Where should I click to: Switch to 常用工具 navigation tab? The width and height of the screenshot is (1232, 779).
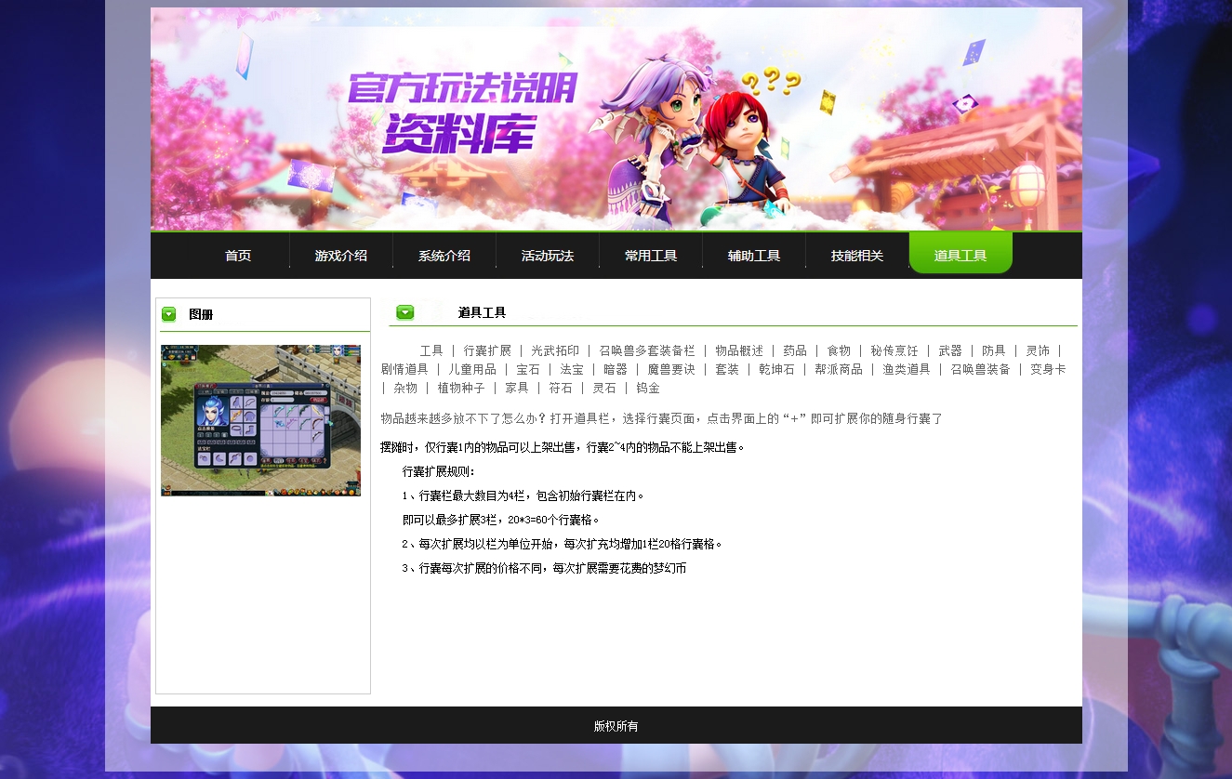650,256
